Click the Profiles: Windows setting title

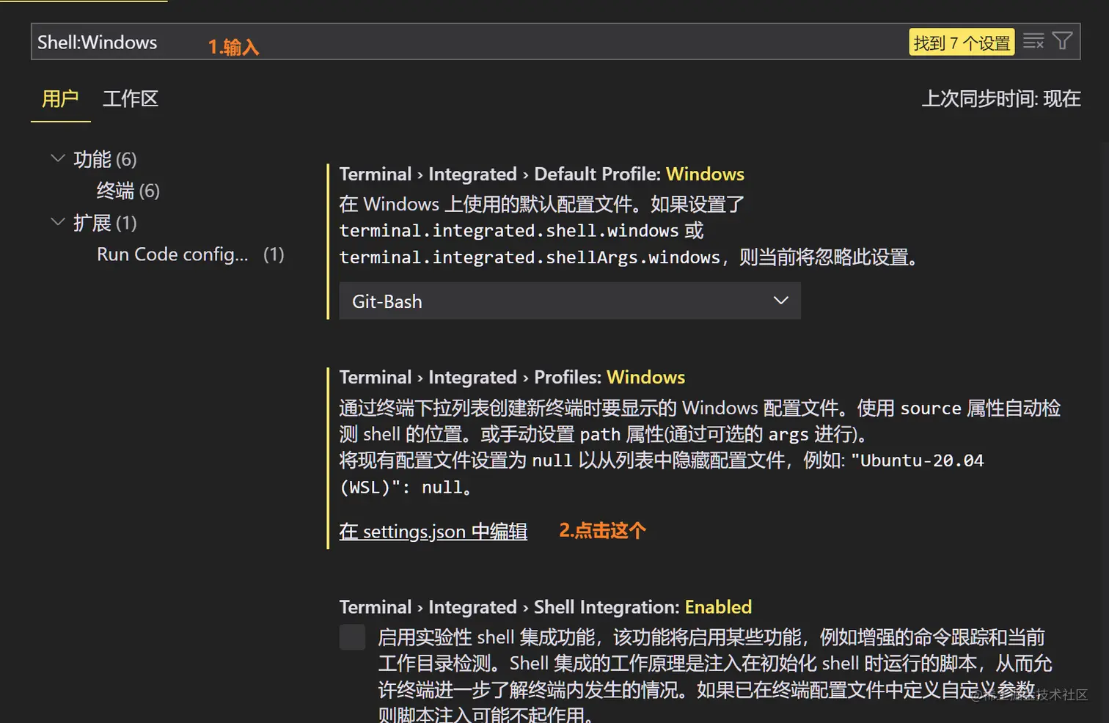click(x=512, y=377)
